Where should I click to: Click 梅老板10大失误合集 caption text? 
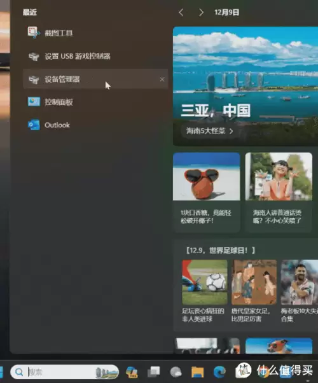(300, 315)
